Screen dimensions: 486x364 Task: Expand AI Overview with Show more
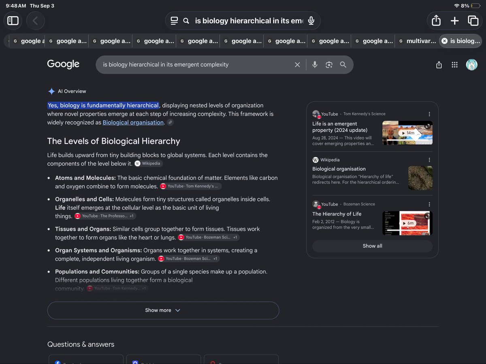[163, 310]
